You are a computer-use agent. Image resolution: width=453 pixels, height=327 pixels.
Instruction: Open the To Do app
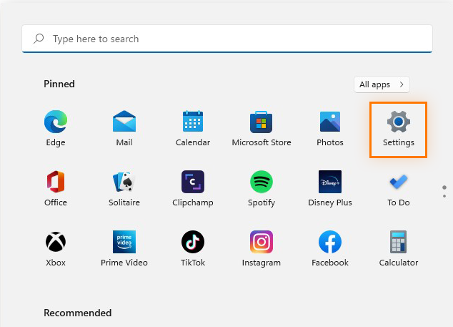[399, 188]
